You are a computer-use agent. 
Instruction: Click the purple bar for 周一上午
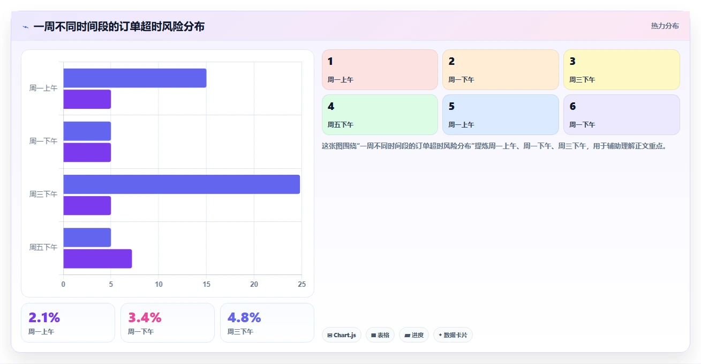(87, 99)
